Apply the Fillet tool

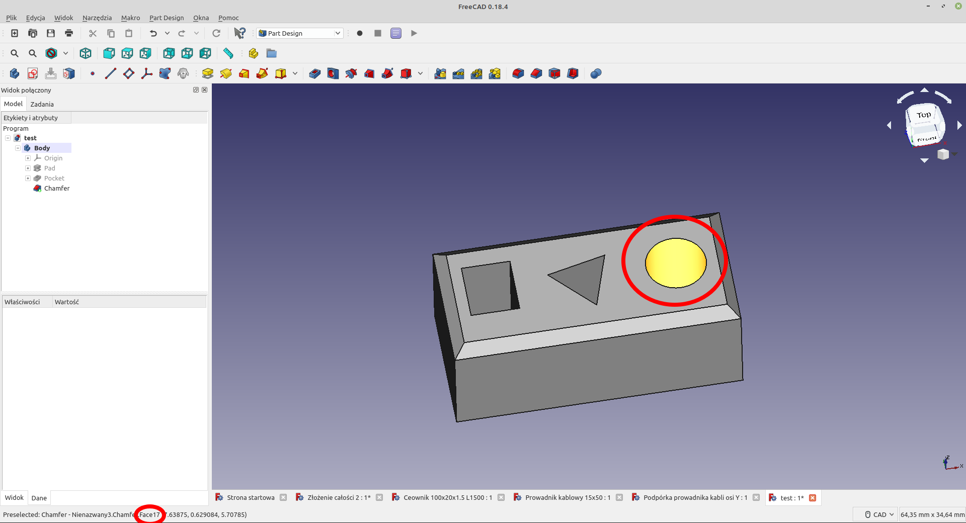click(x=518, y=73)
